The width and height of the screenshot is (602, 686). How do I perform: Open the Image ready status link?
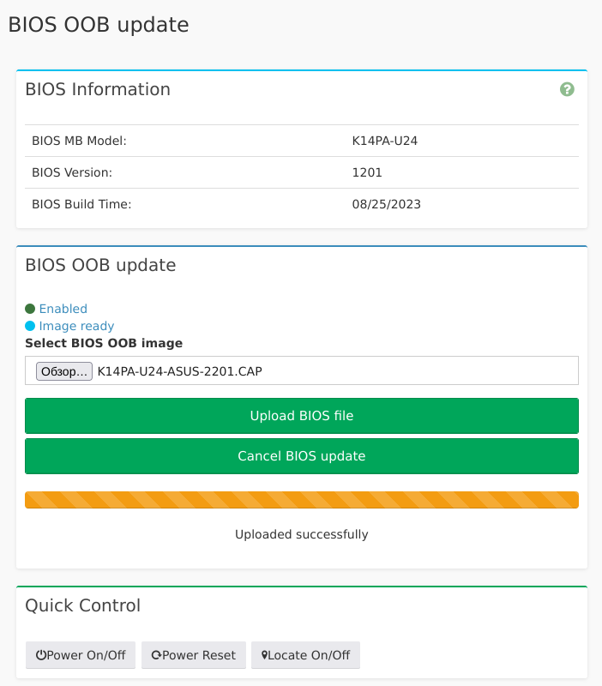click(76, 326)
